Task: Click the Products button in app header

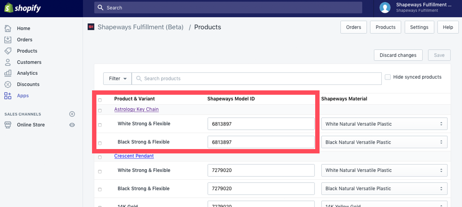Action: [385, 27]
